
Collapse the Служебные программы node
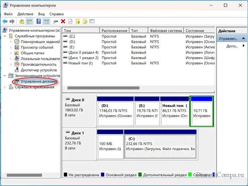click(5, 36)
